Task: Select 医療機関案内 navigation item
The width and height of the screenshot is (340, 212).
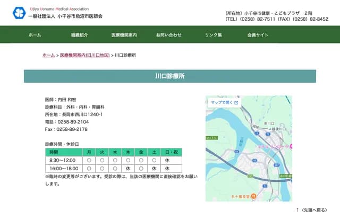Action: point(124,34)
